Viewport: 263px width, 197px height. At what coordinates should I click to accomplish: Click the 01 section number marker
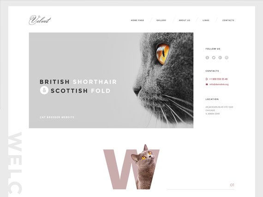pos(232,185)
